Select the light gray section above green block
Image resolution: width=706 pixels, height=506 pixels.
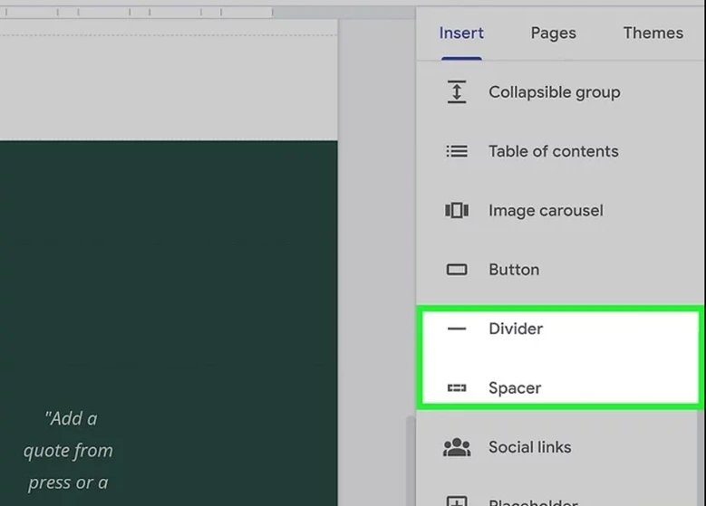(168, 89)
